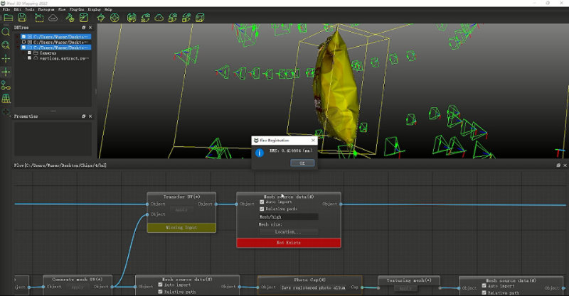Close the Properties panel
Viewport: 569px width, 296px height.
(x=90, y=116)
